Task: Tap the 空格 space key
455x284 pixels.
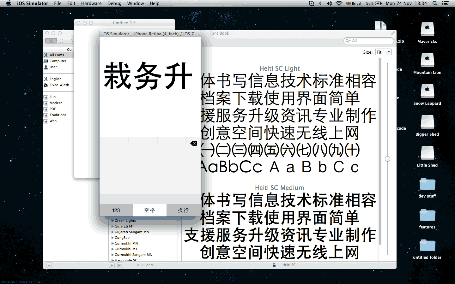Action: (149, 210)
